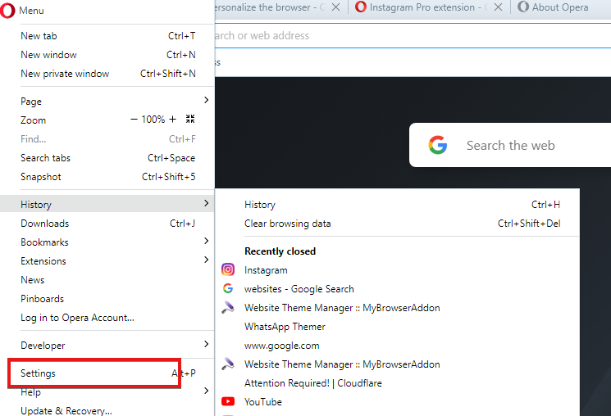Close the Instagram Pro extension tab
This screenshot has height=416, width=611.
pyautogui.click(x=498, y=7)
